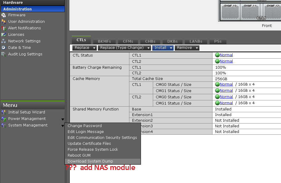The height and width of the screenshot is (183, 281).
Task: Open the Remove dropdown button
Action: coord(187,48)
